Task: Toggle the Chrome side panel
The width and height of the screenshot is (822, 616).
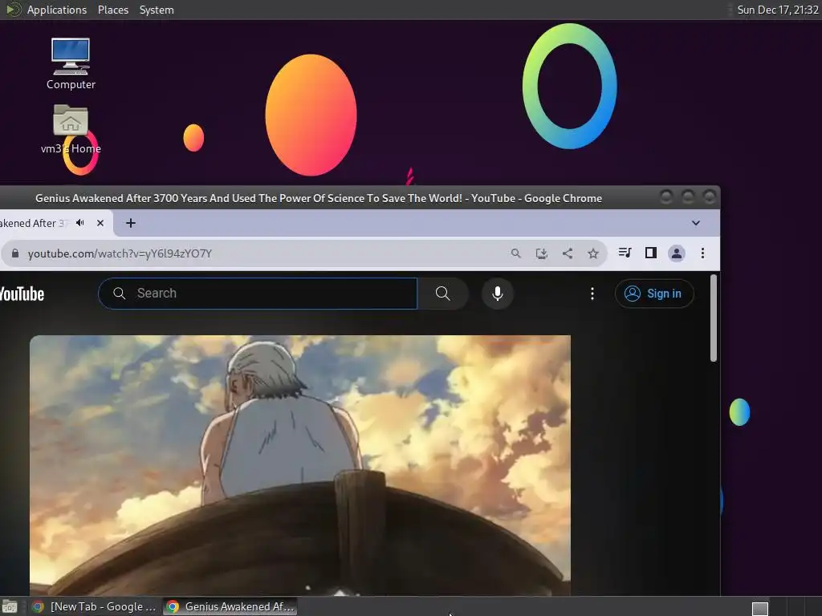Action: (x=650, y=253)
